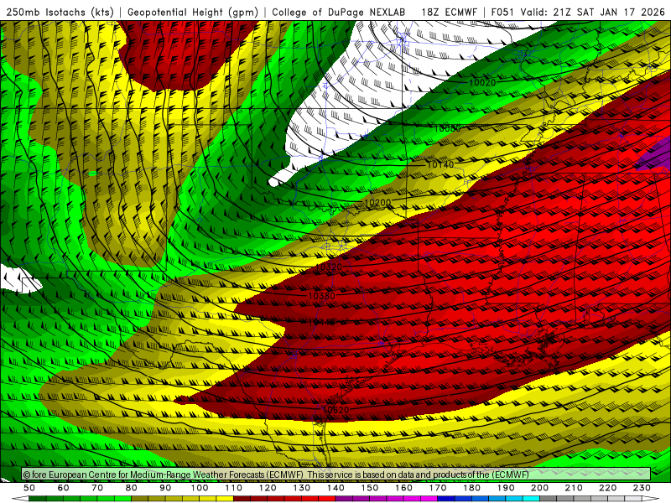Image resolution: width=671 pixels, height=503 pixels.
Task: Click 'College of DuPage NEXLAB' in header
Action: pos(339,12)
